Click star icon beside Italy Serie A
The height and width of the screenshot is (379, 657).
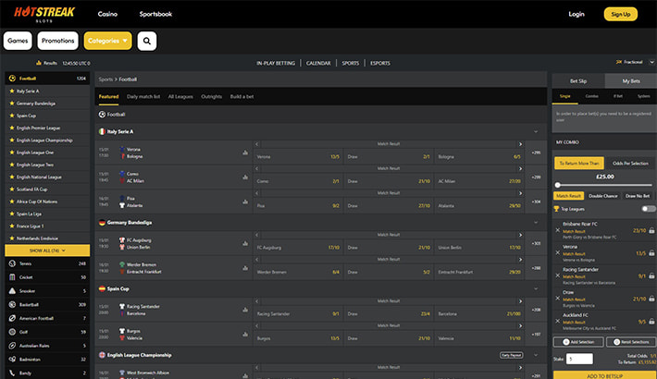(10, 92)
